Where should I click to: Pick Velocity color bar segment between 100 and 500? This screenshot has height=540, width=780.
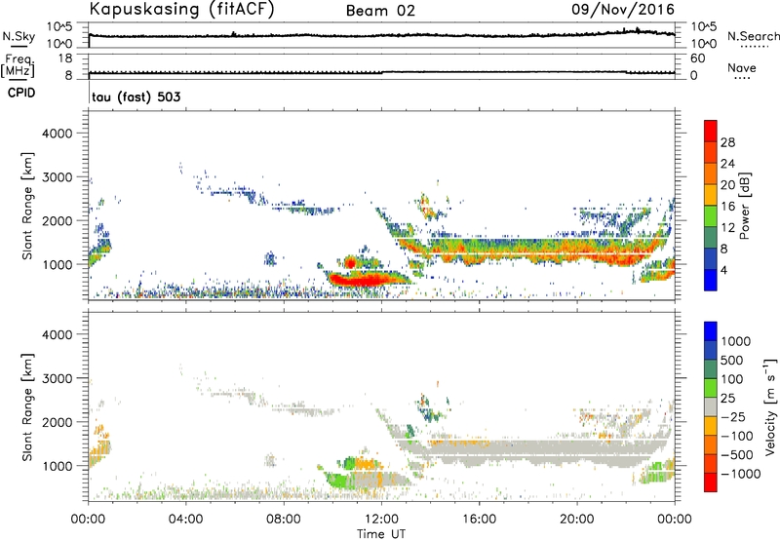(x=711, y=369)
